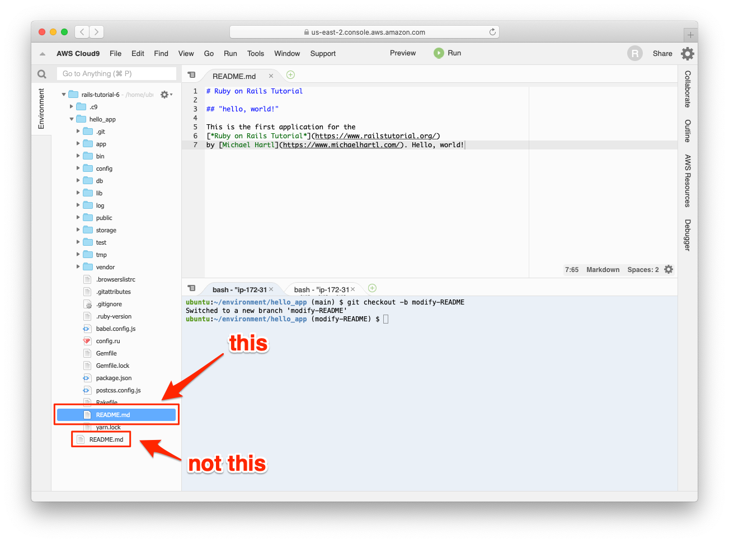Click the Go to Anything search field

click(116, 74)
